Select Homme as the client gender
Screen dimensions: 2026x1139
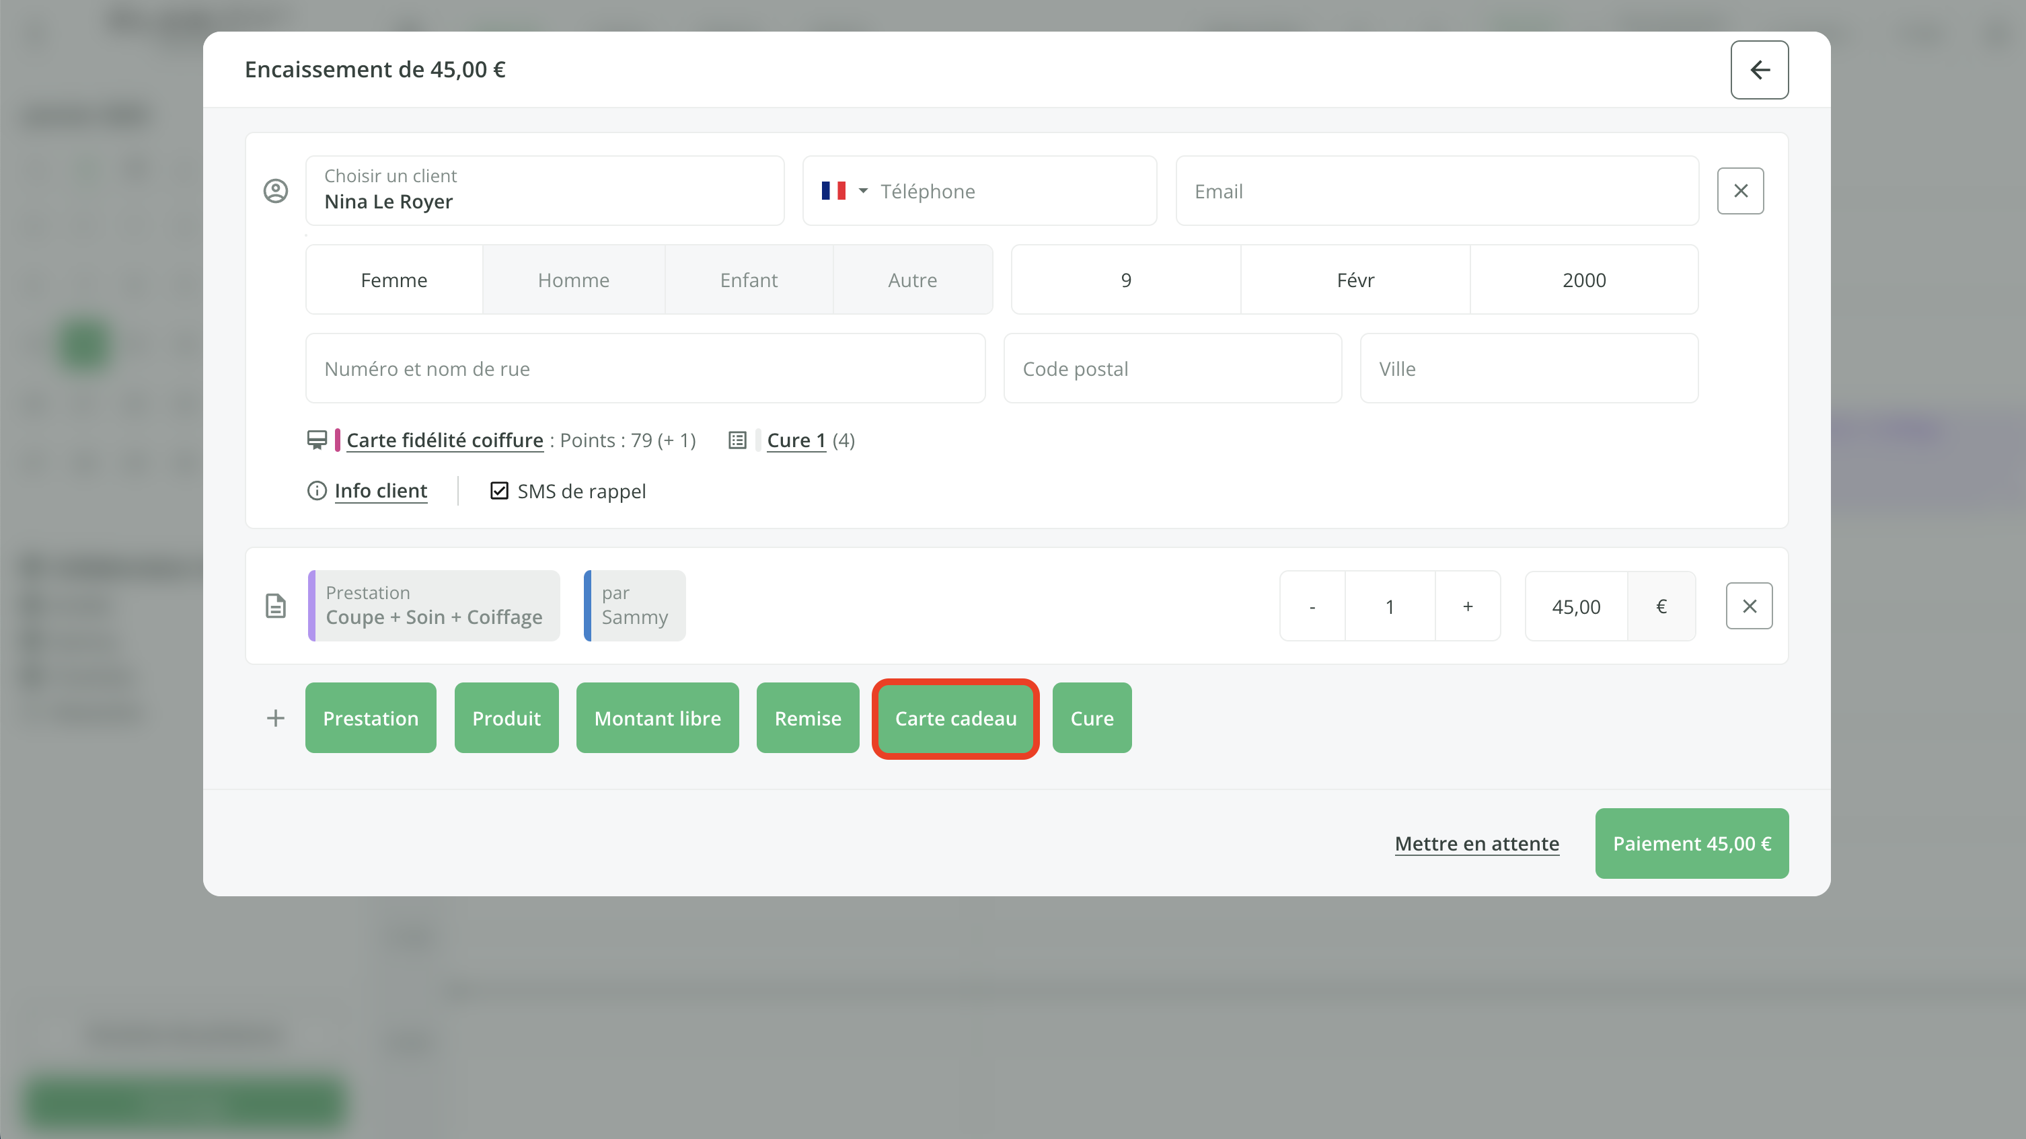point(573,280)
